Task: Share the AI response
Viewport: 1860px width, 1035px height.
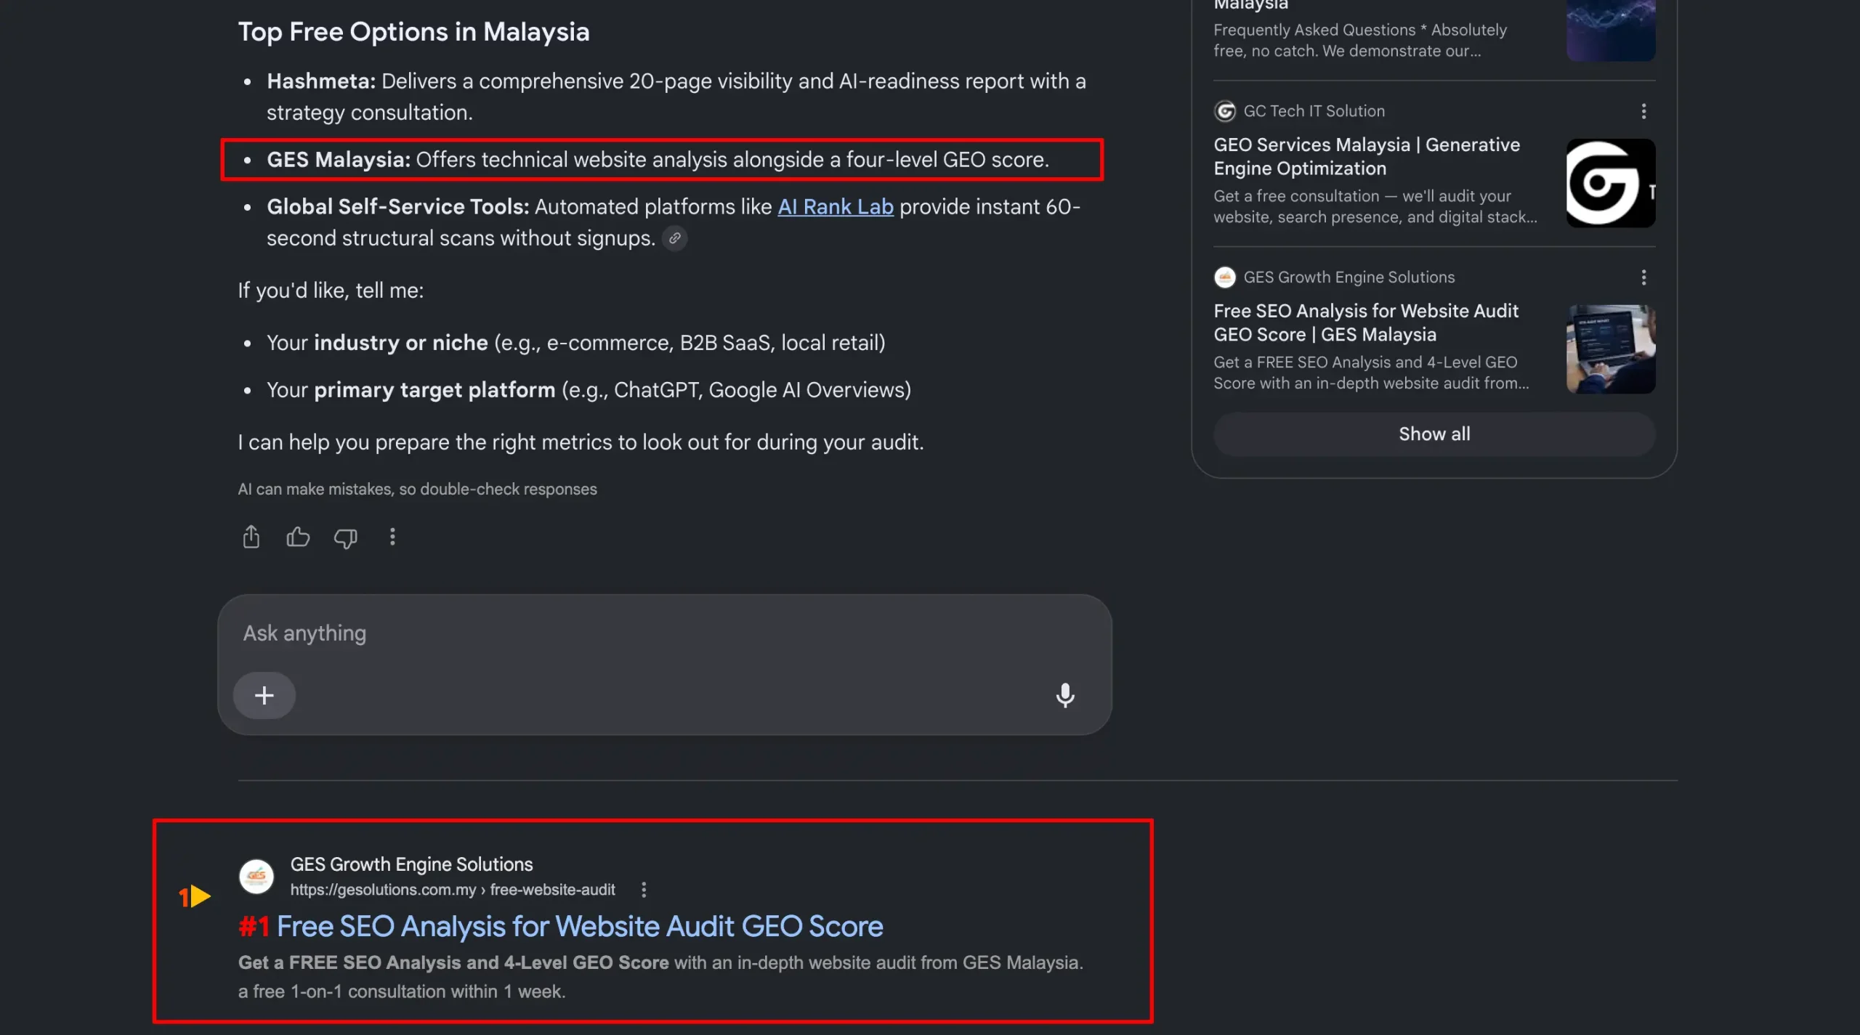Action: tap(251, 537)
